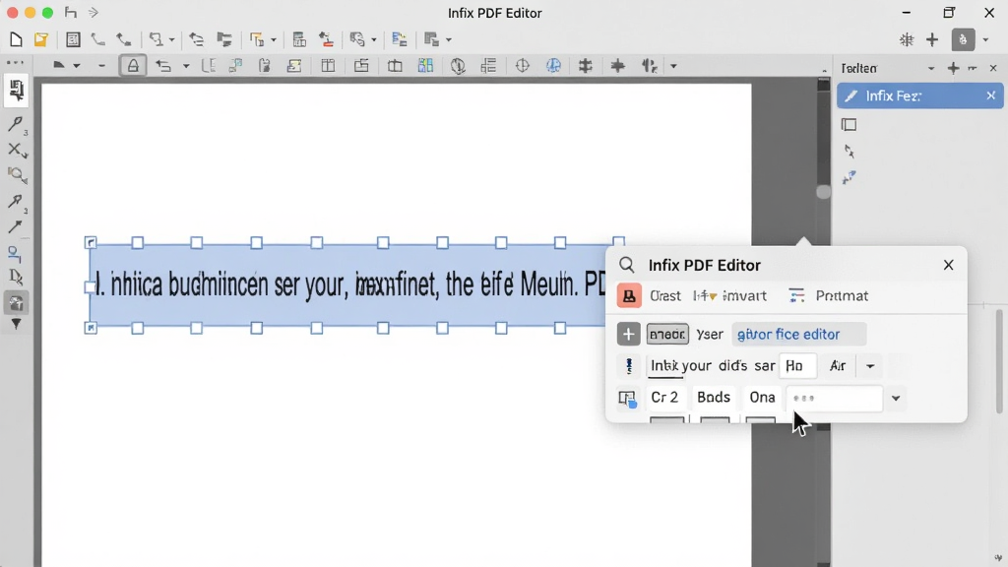Select the diagonal line tool in left sidebar
The height and width of the screenshot is (567, 1008).
pyautogui.click(x=15, y=227)
